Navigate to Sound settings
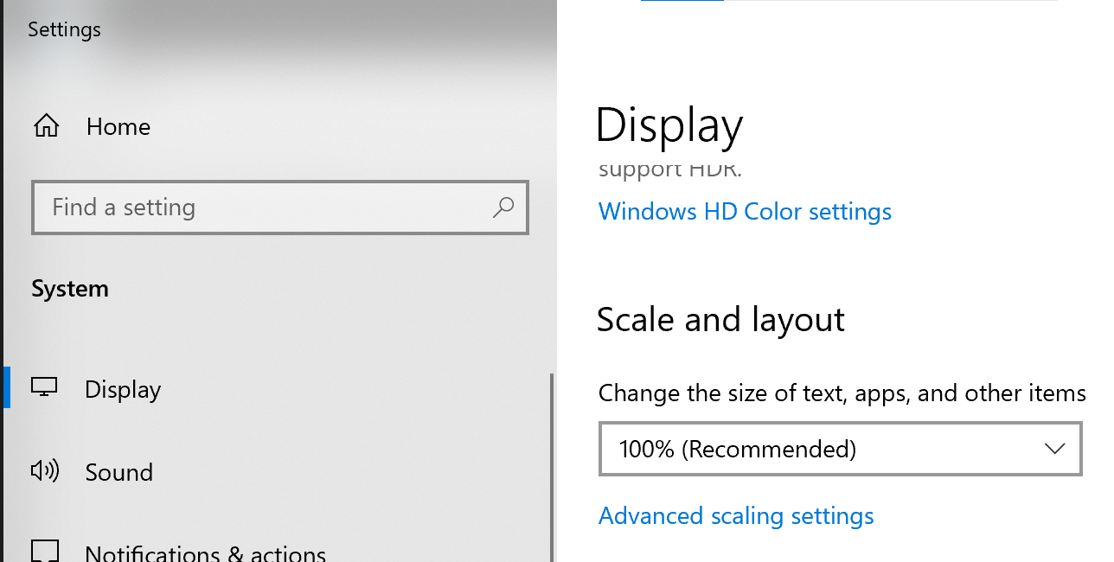This screenshot has height=562, width=1114. click(119, 471)
